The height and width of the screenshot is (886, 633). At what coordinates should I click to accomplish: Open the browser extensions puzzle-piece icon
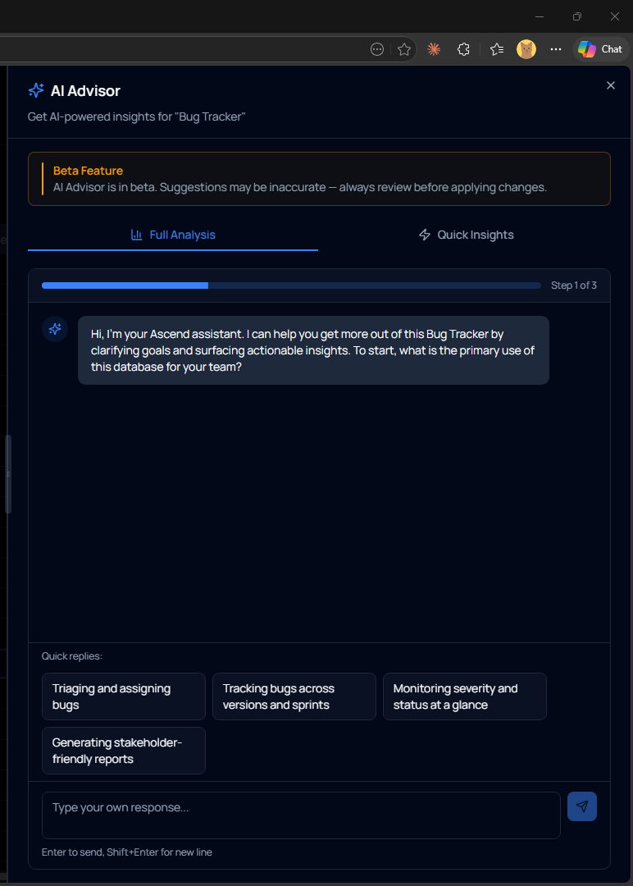[463, 49]
